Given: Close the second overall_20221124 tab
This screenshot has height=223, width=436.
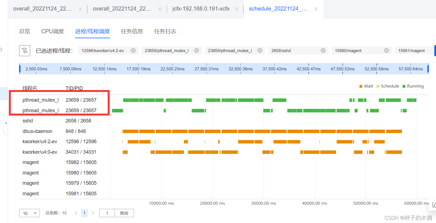Looking at the screenshot, I should point(160,9).
